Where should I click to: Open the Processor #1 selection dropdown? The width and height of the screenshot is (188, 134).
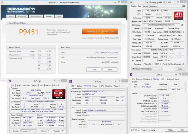[28, 131]
